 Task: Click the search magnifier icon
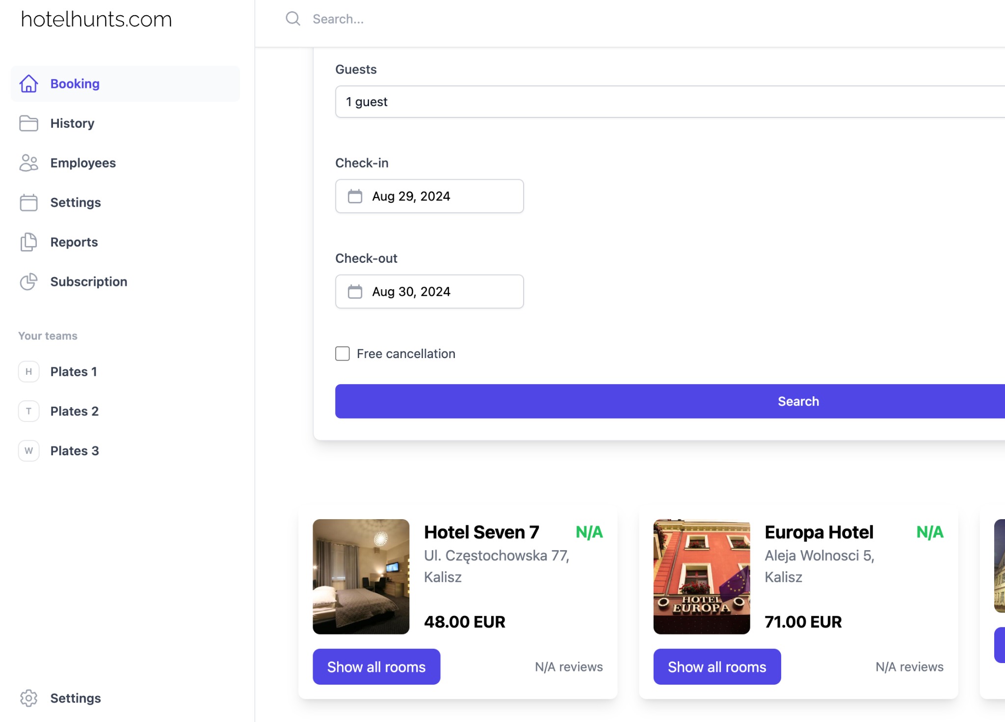point(293,19)
